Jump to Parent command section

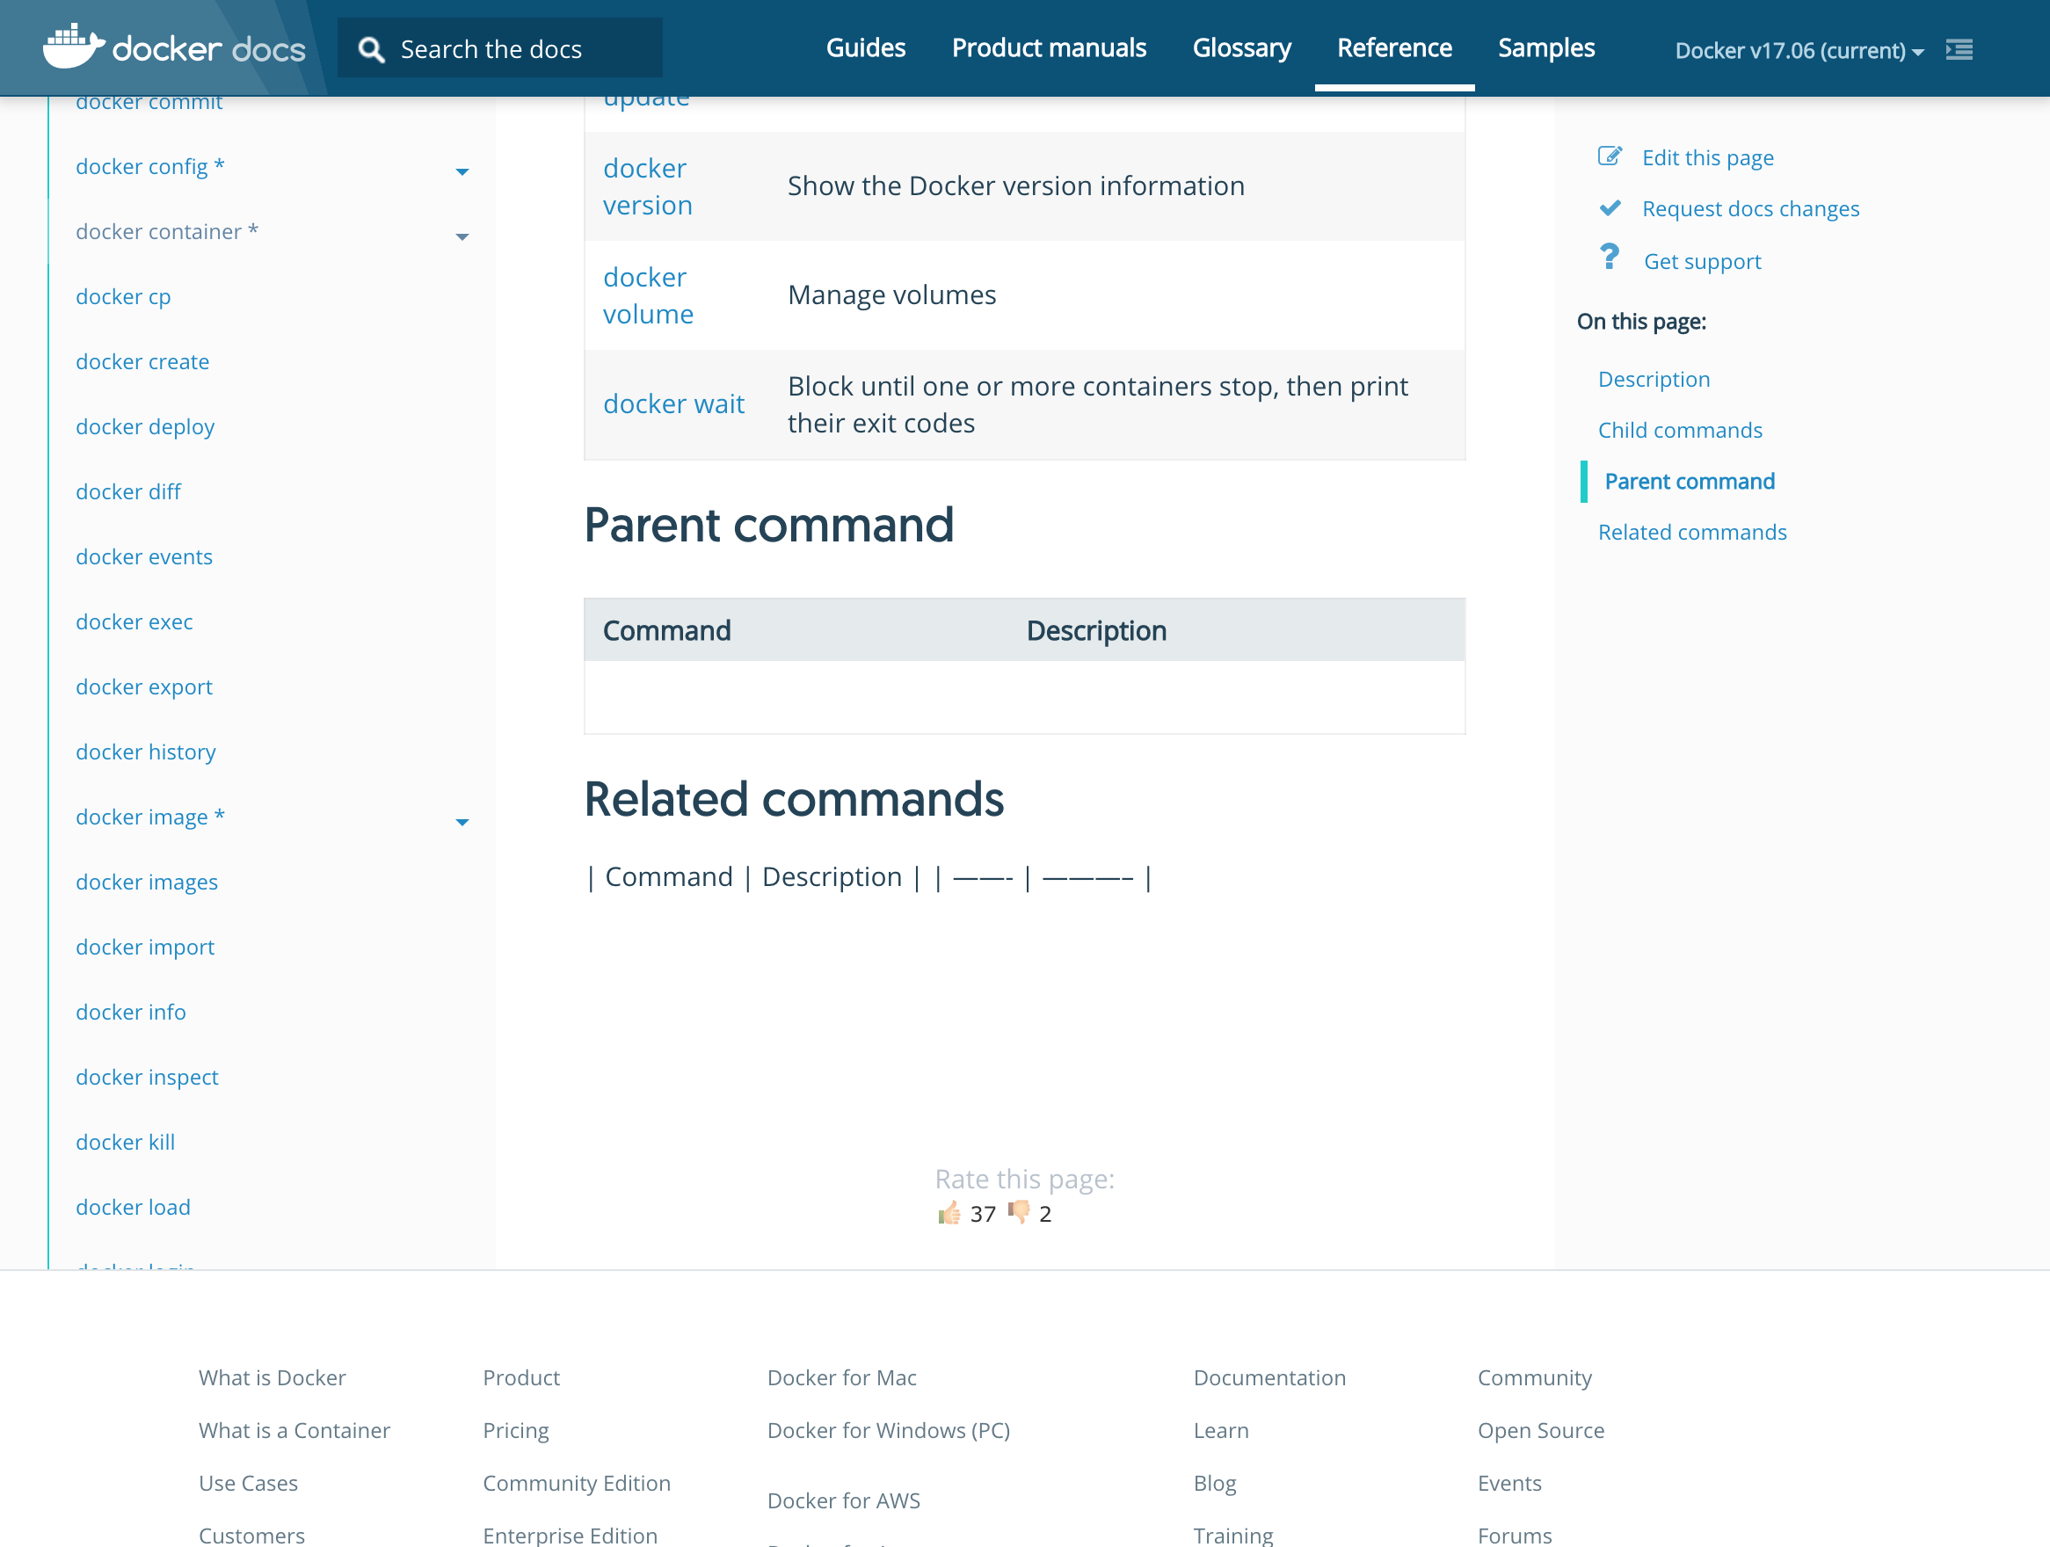1689,481
